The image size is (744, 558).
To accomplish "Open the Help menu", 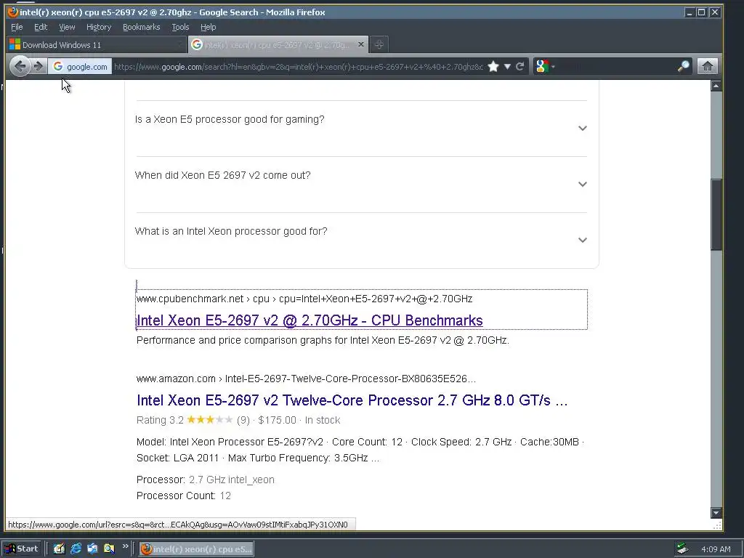I will (208, 27).
